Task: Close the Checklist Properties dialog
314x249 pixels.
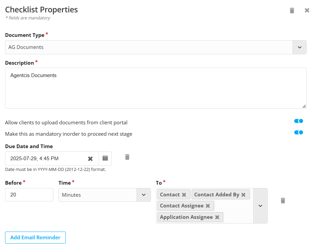Action: coord(307,10)
